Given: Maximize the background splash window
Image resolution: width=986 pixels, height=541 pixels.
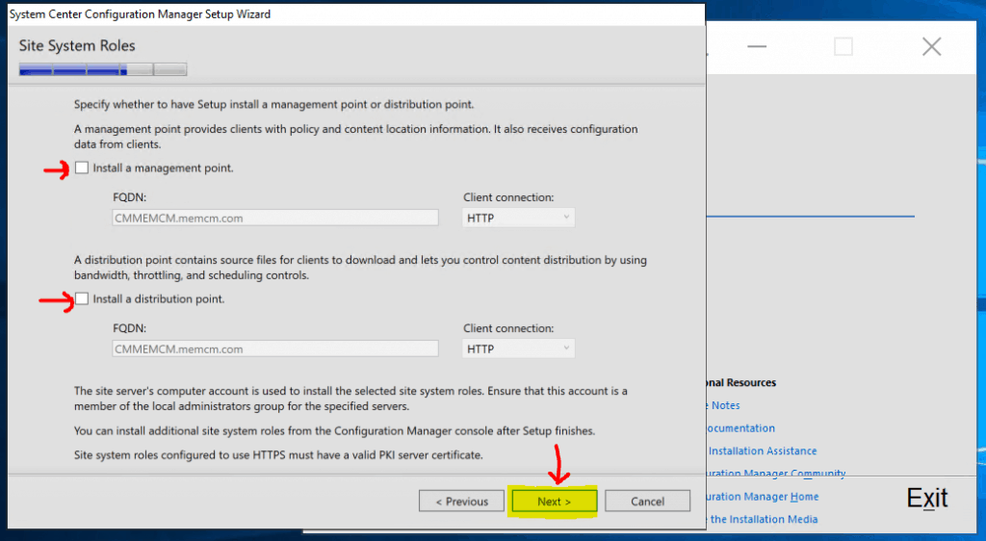Looking at the screenshot, I should (843, 46).
